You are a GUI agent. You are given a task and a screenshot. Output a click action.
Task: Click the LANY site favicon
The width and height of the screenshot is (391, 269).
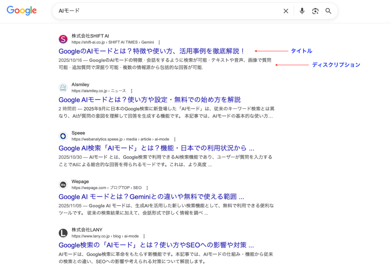(63, 233)
